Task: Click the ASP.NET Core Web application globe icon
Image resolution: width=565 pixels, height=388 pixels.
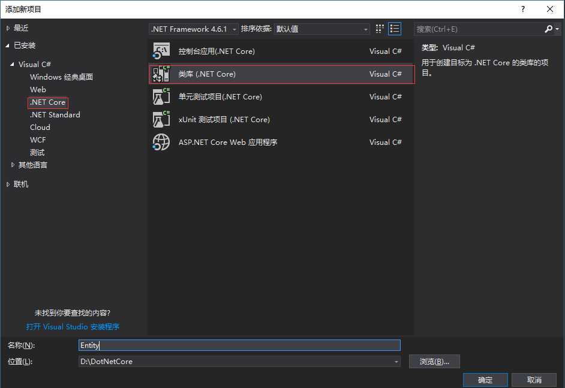Action: (x=161, y=142)
